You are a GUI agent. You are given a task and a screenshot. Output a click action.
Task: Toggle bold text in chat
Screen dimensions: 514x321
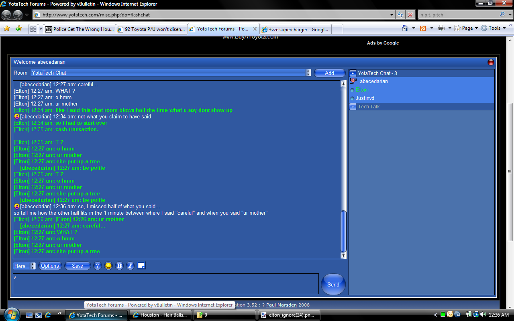pyautogui.click(x=119, y=266)
